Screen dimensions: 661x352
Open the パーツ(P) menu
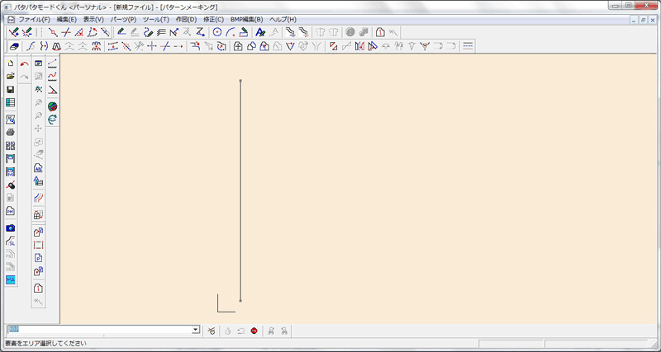(123, 19)
